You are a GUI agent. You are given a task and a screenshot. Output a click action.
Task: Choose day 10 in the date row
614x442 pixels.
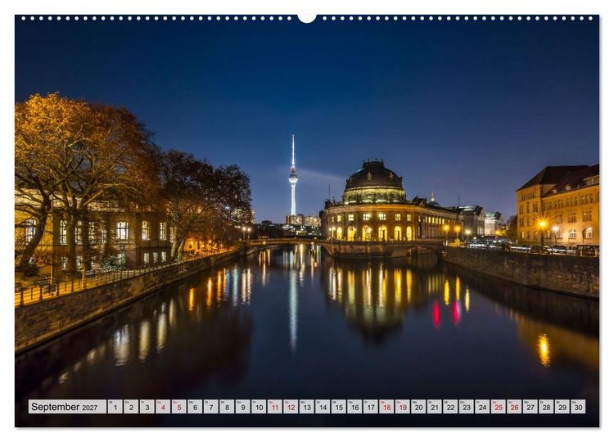pos(259,406)
